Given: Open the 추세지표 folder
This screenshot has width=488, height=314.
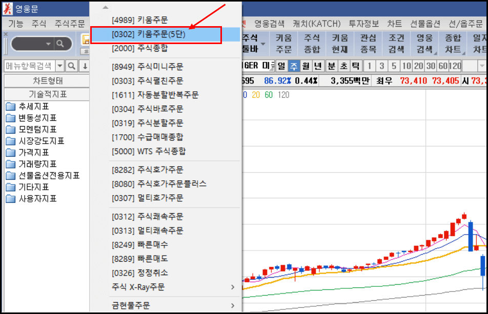Looking at the screenshot, I should (27, 107).
